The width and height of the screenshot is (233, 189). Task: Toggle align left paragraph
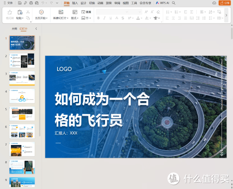[167, 18]
